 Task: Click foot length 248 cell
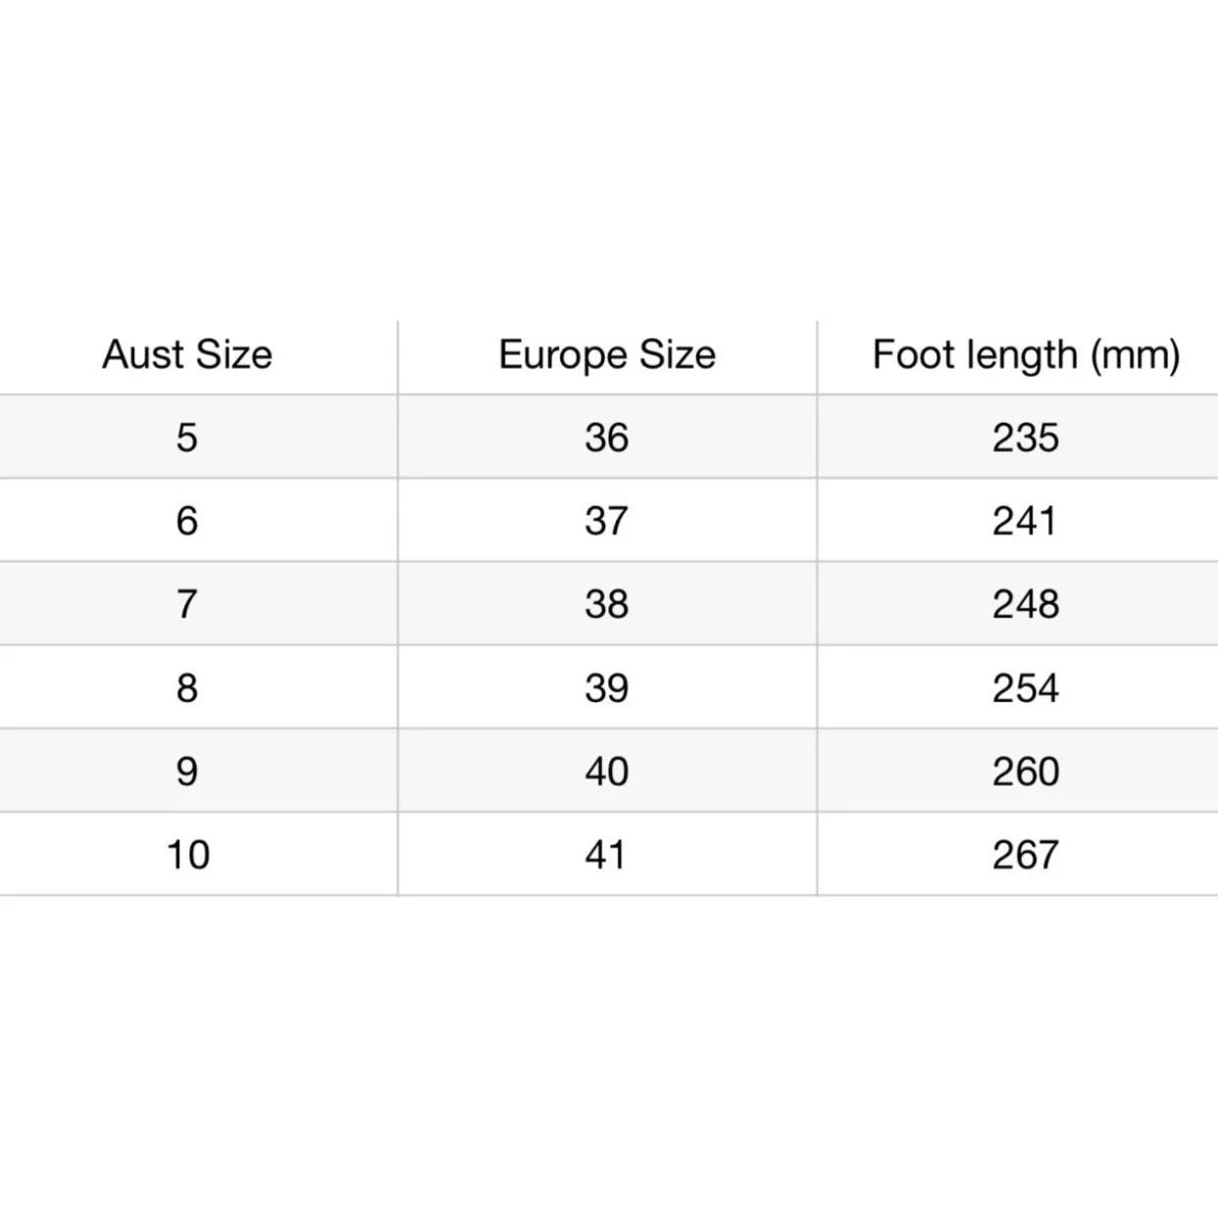click(1025, 604)
